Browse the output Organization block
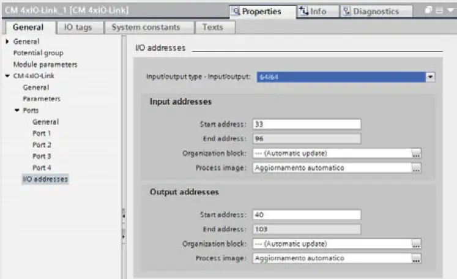The image size is (457, 279). 416,244
